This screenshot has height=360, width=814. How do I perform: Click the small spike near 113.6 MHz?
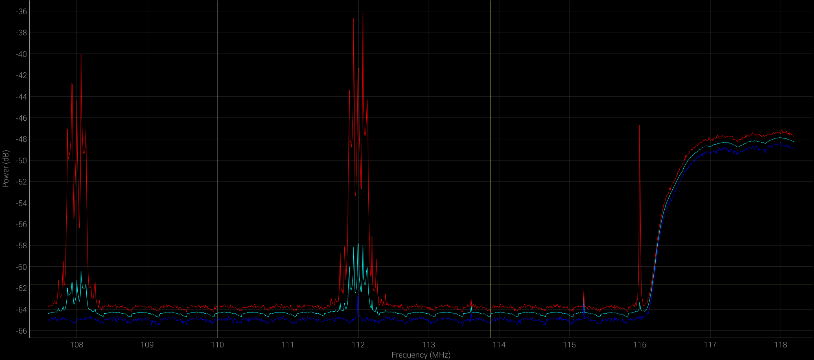(471, 301)
